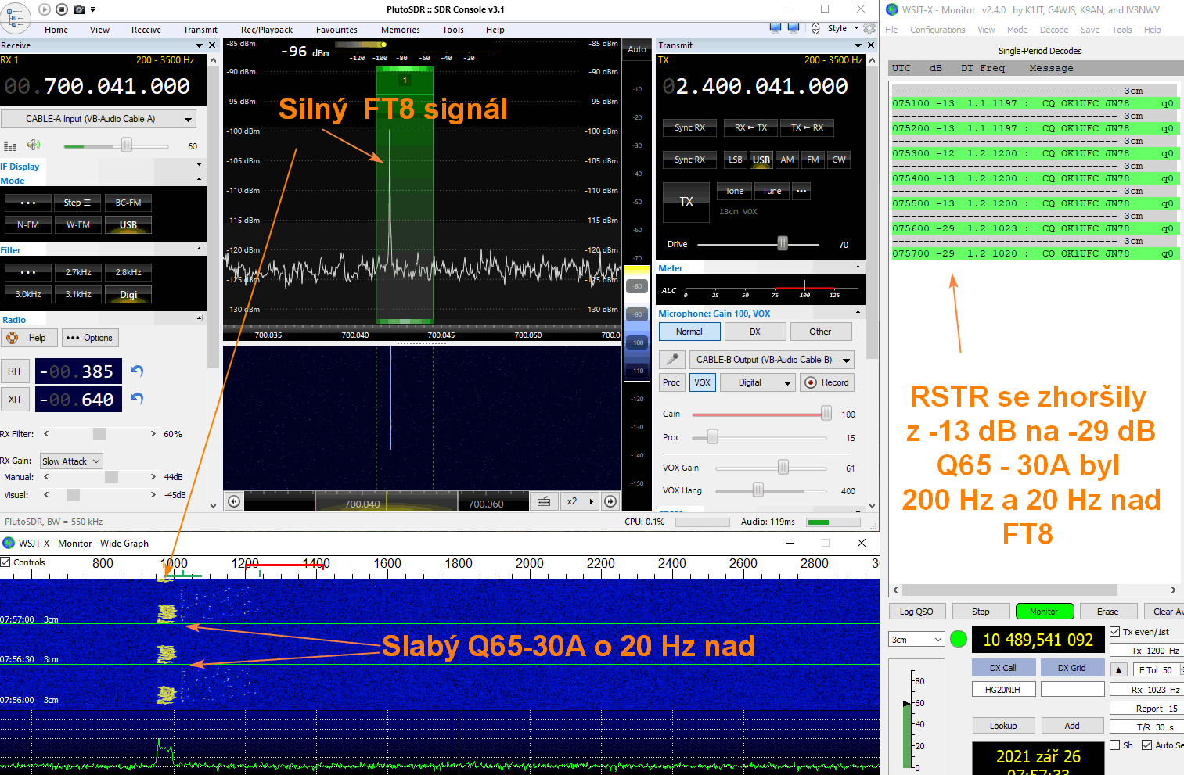
Task: Expand the Slow Attack RX Gain dropdown
Action: click(x=72, y=461)
